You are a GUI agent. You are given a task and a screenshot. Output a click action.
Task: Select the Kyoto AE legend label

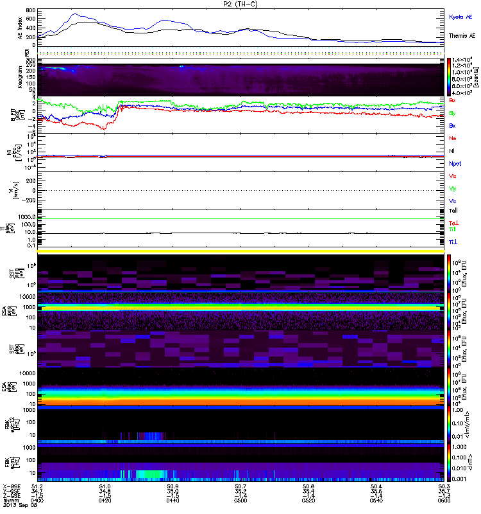pyautogui.click(x=460, y=17)
